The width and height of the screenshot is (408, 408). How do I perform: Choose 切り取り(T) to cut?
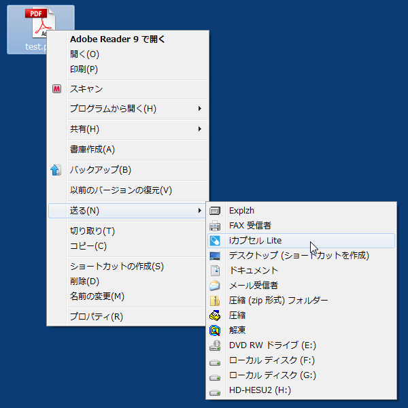[x=127, y=231]
